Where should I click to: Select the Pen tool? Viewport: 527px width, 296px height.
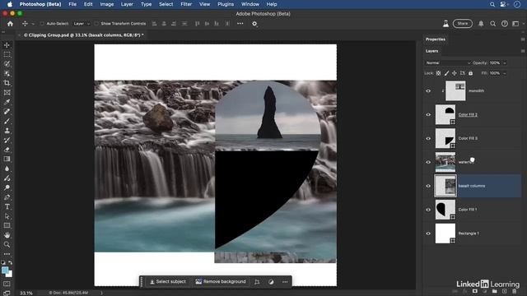coord(7,197)
